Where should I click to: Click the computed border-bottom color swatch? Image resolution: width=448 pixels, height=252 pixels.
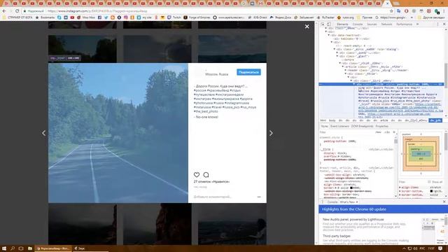[x=431, y=191]
